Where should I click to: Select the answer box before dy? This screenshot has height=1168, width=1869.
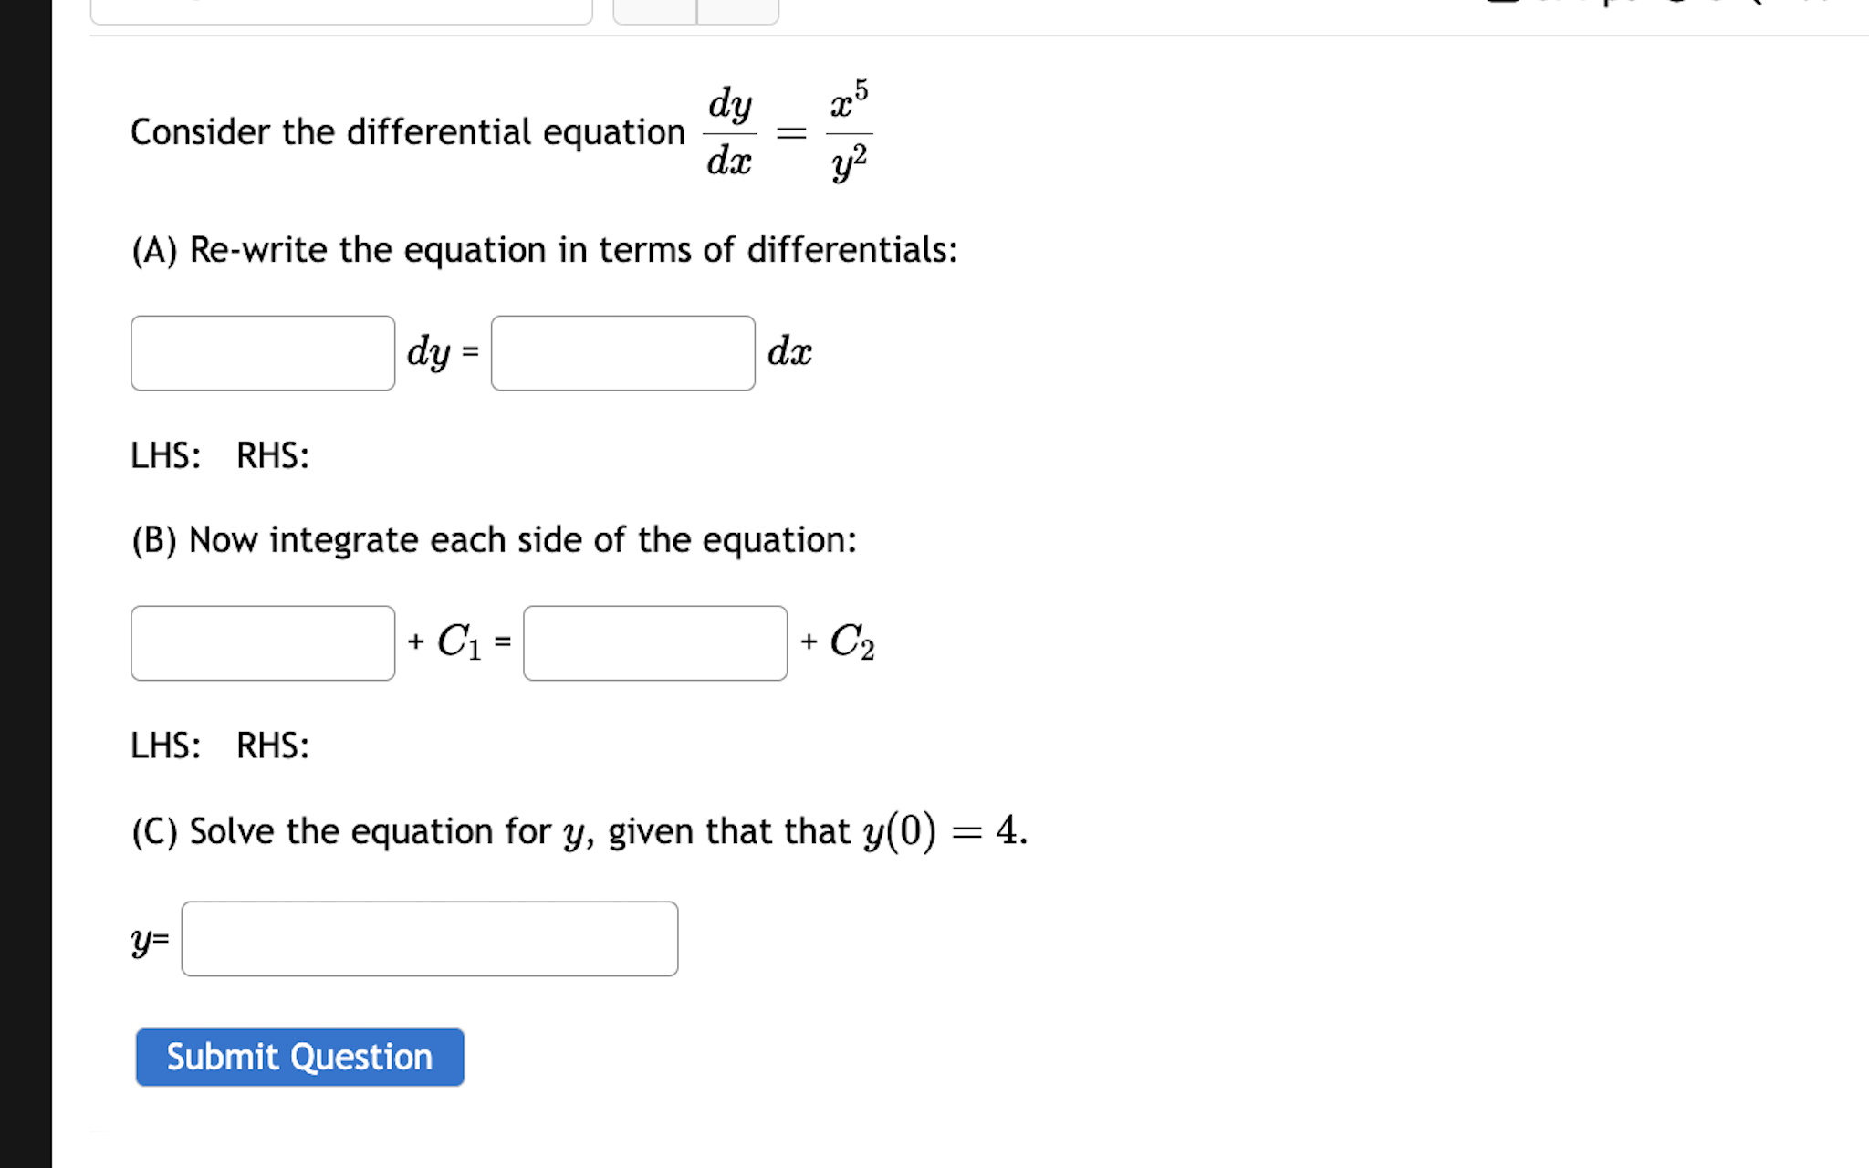tap(263, 352)
